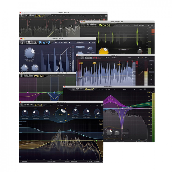Toggle A/B state in Pro-Q 3
172x172 pixels.
[x=106, y=89]
